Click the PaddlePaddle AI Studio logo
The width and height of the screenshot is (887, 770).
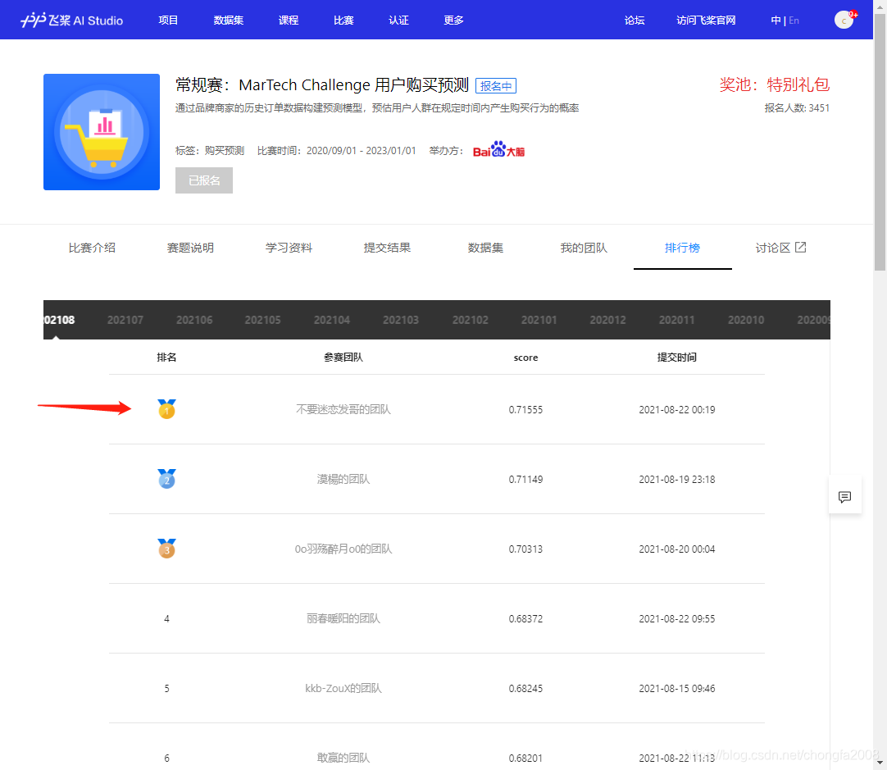coord(72,21)
